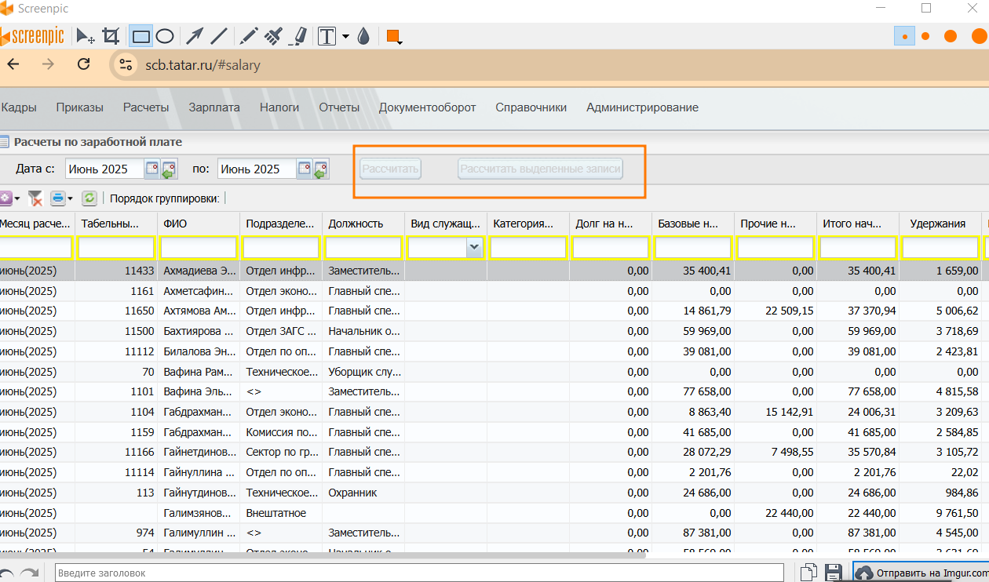Save screenshot with the floppy icon
Screen dimensions: 989x582
pos(834,573)
